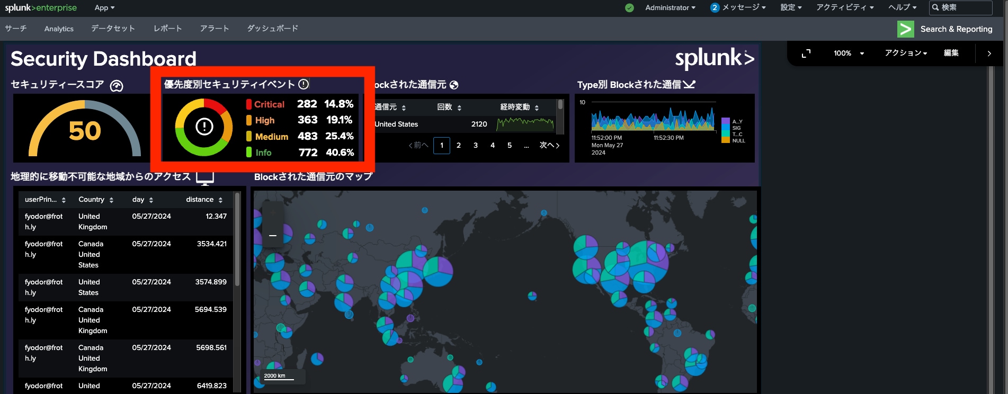Go to pagination page 5
Screen dimensions: 1008x394
coord(510,145)
